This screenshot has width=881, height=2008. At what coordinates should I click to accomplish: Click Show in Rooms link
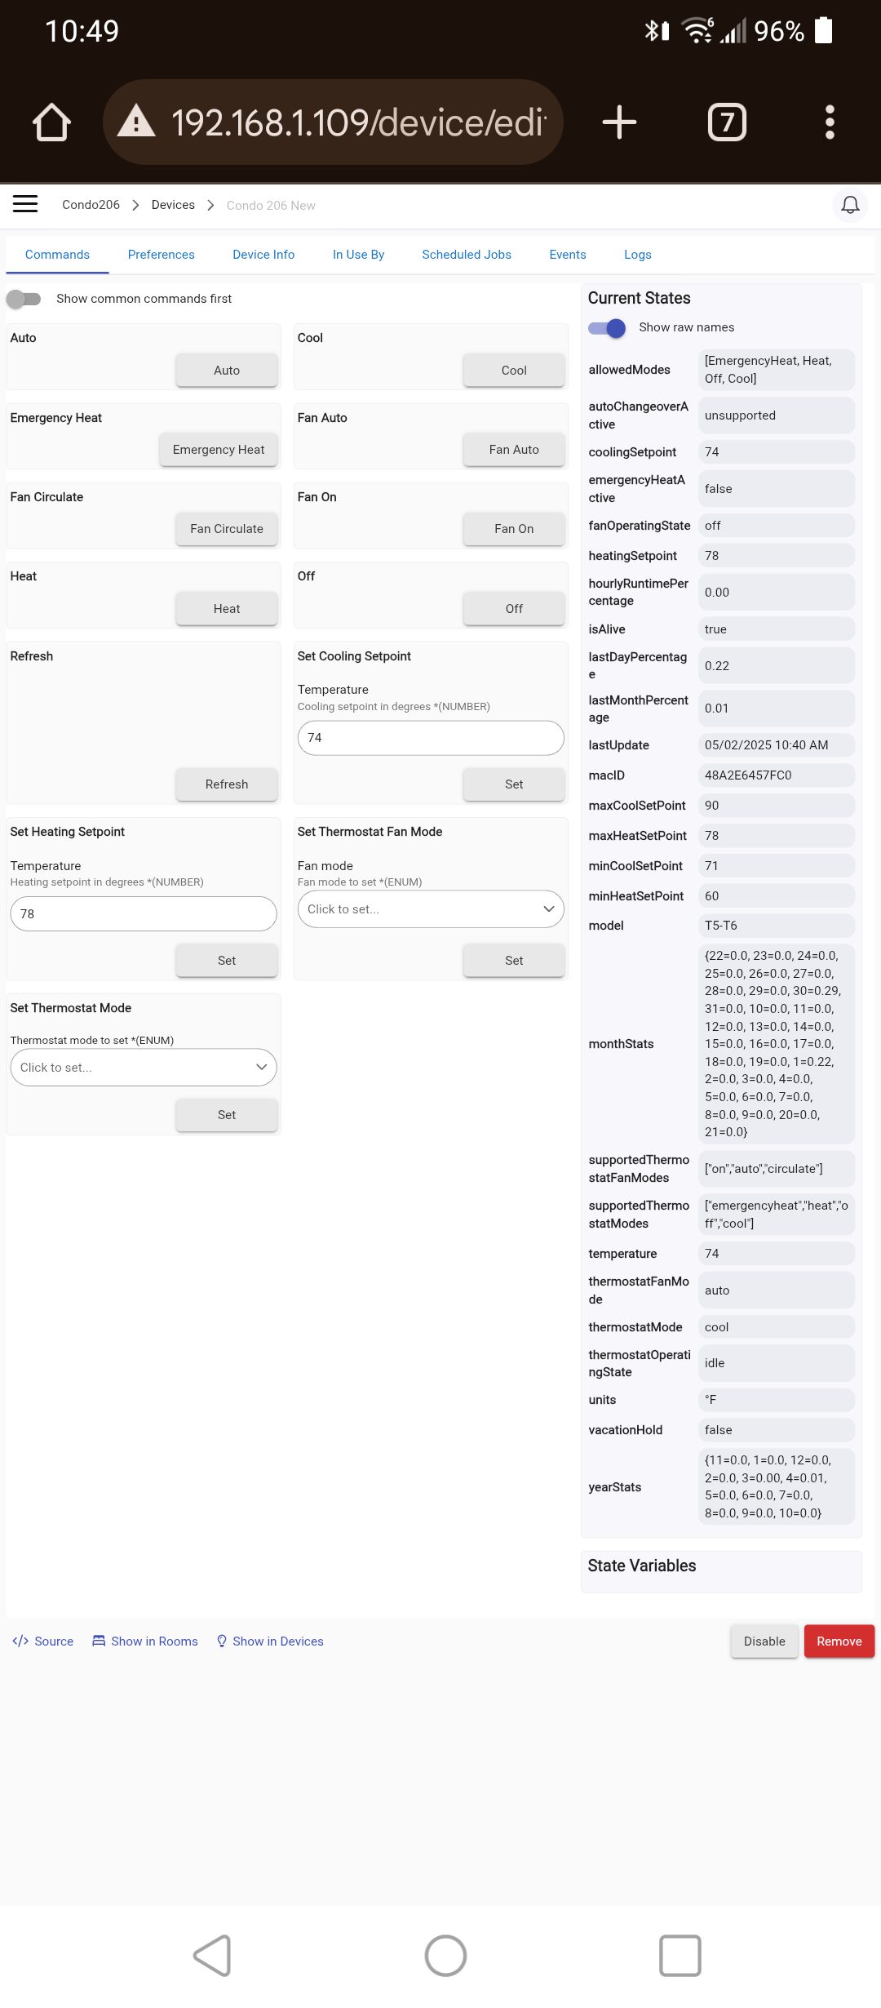145,1641
